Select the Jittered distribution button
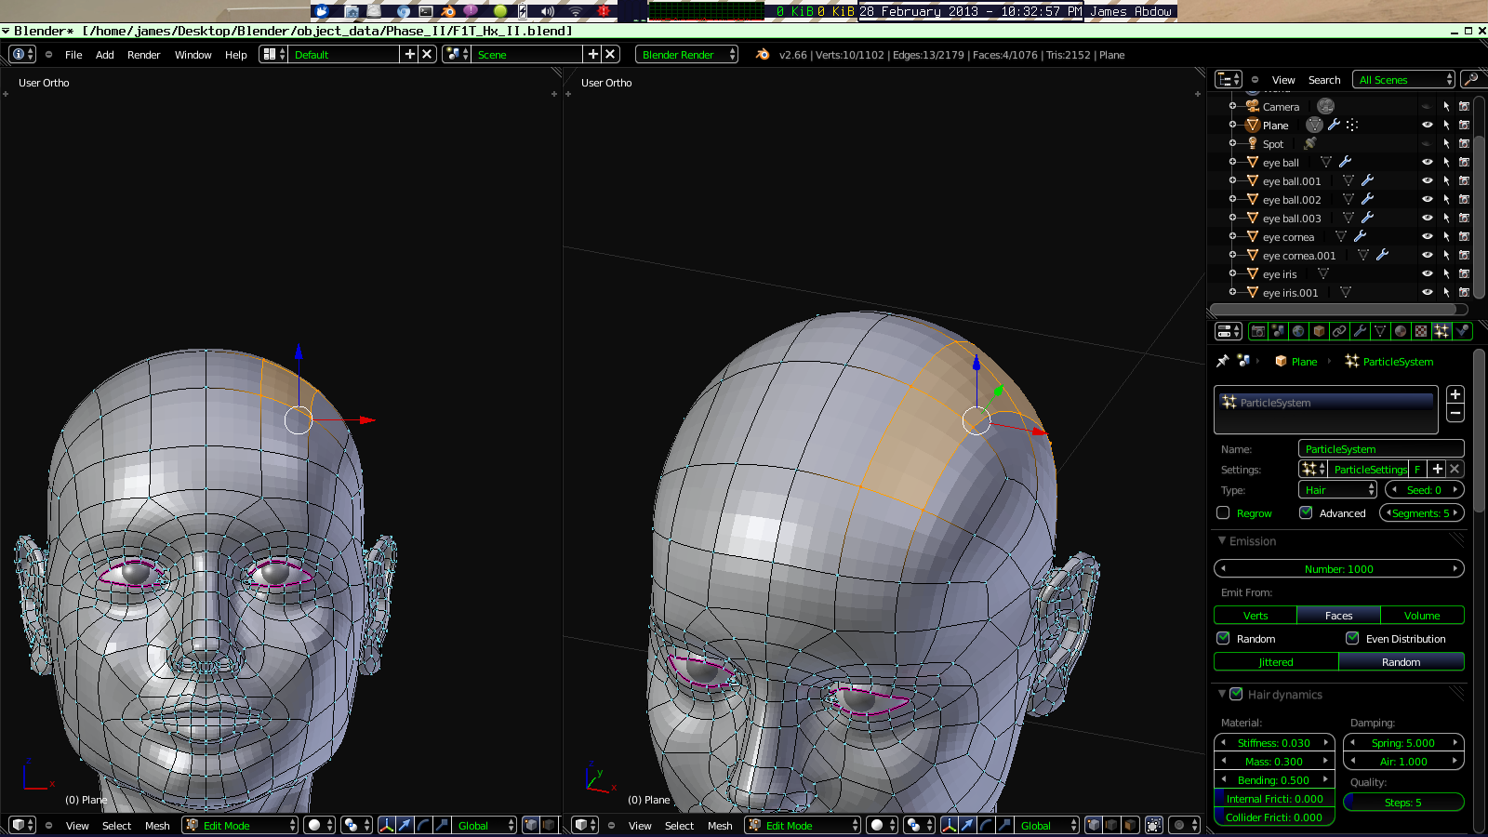Image resolution: width=1488 pixels, height=837 pixels. [1276, 661]
